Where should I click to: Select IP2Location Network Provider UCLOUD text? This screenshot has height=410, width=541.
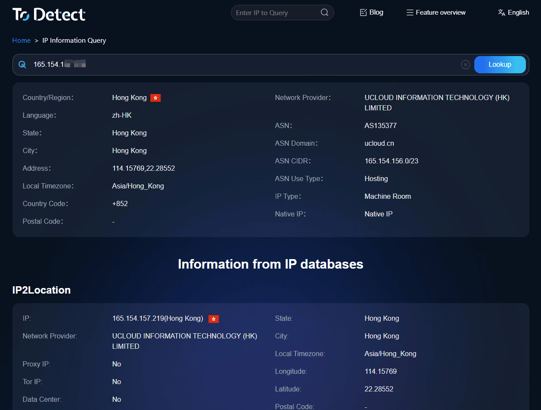184,341
